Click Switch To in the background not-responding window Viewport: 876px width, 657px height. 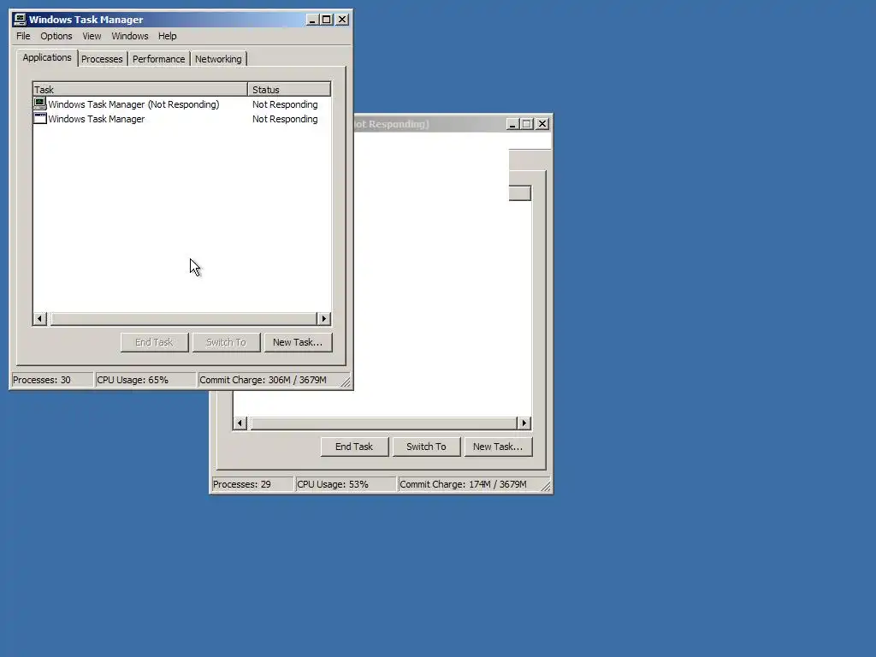(x=426, y=447)
